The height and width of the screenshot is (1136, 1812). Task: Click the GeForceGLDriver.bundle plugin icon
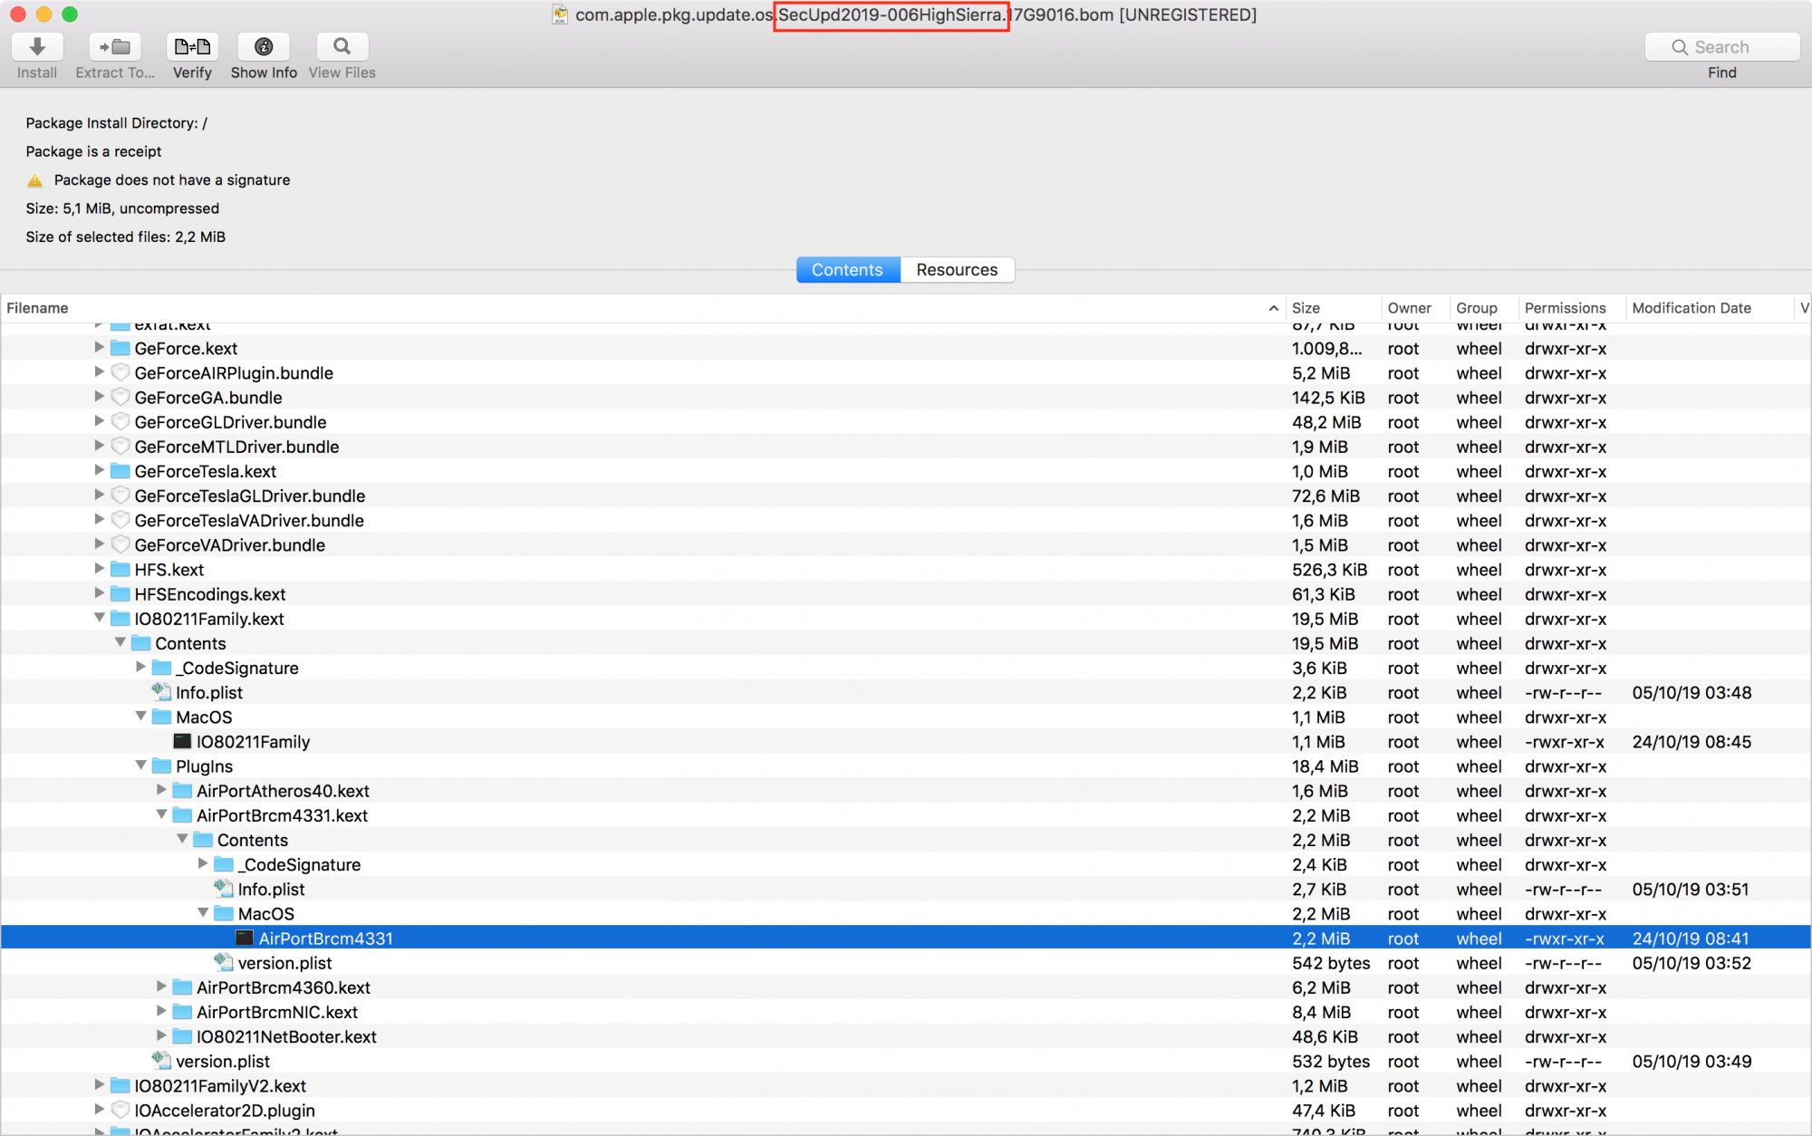(120, 422)
